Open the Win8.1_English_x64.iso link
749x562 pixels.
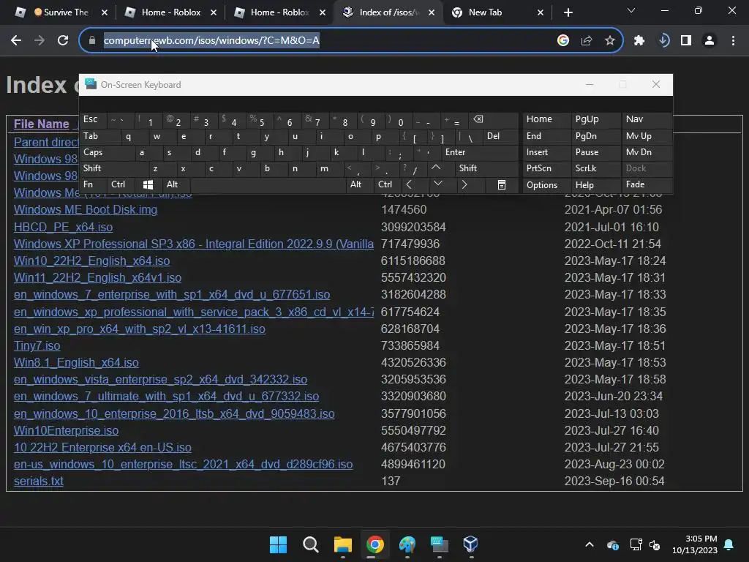click(x=76, y=363)
